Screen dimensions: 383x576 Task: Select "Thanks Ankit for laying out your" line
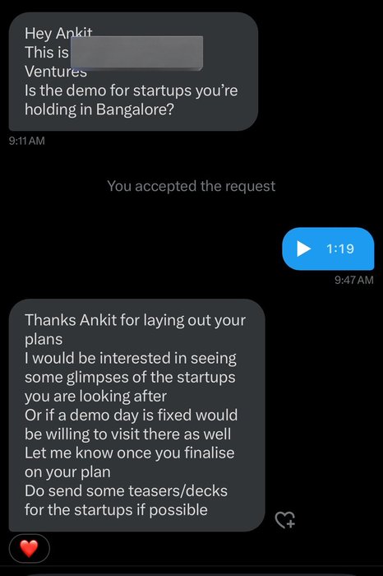[x=135, y=320]
